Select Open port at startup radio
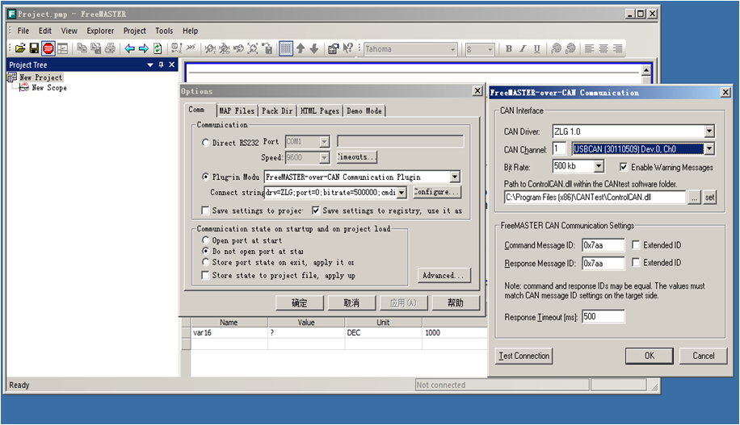 click(205, 240)
